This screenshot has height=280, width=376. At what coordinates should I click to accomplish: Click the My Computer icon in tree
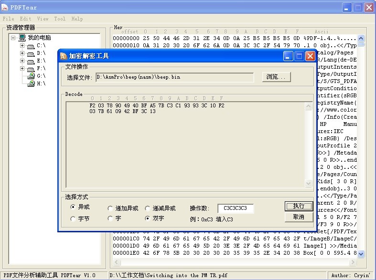click(22, 38)
